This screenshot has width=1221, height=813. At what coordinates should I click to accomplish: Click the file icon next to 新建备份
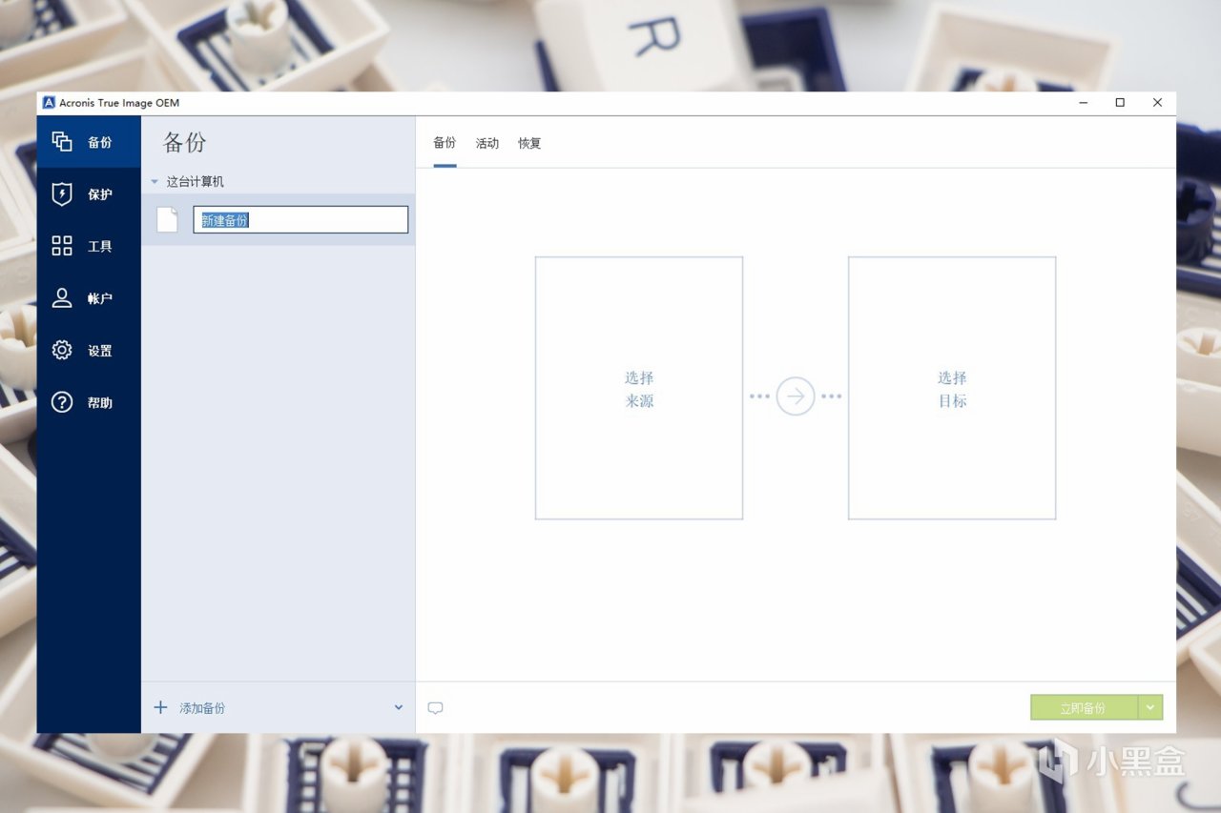(167, 219)
